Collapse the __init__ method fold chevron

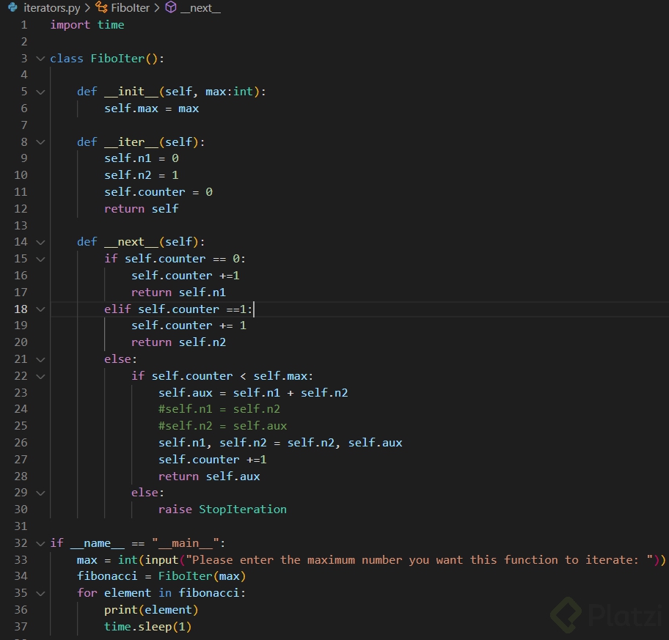(x=40, y=91)
